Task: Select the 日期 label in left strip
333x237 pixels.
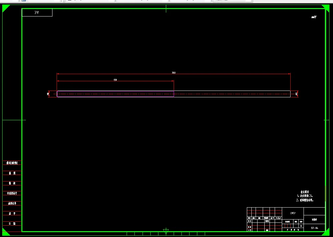Action: pyautogui.click(x=12, y=224)
